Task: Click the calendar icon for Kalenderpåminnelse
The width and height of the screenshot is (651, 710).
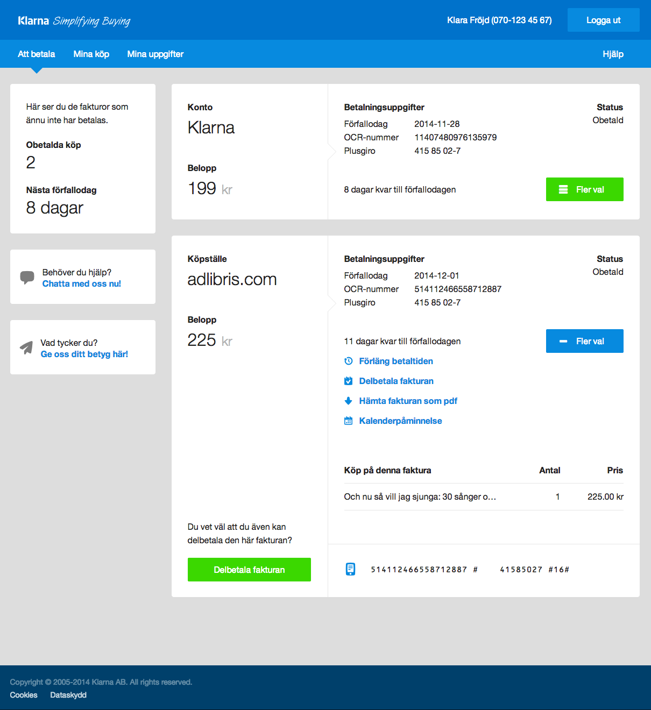Action: point(349,421)
